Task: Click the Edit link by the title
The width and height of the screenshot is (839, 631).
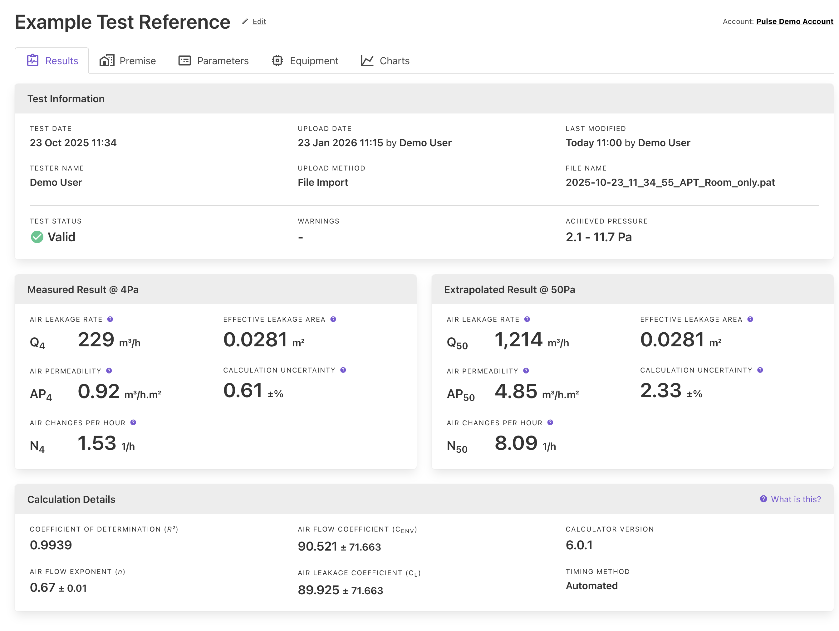Action: 259,22
